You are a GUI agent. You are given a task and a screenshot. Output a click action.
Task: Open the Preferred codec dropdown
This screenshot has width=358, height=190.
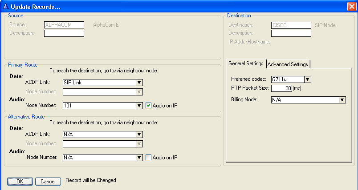click(307, 79)
